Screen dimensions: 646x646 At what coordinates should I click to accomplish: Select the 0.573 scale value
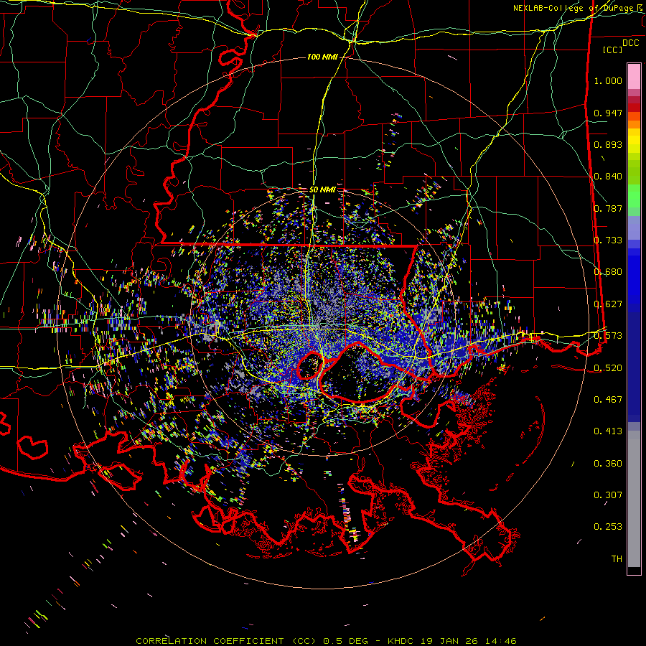[x=608, y=336]
